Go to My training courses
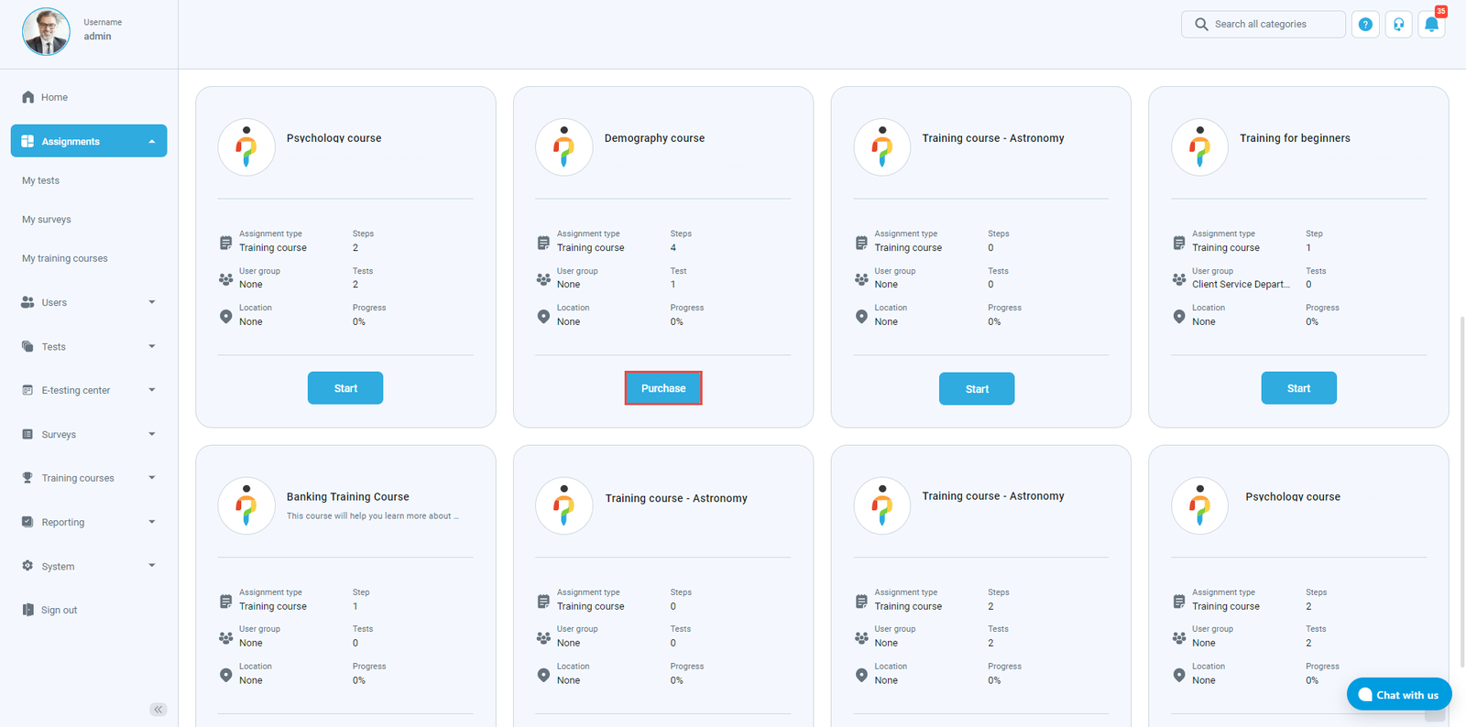Screen dimensions: 1466x727 click(65, 258)
